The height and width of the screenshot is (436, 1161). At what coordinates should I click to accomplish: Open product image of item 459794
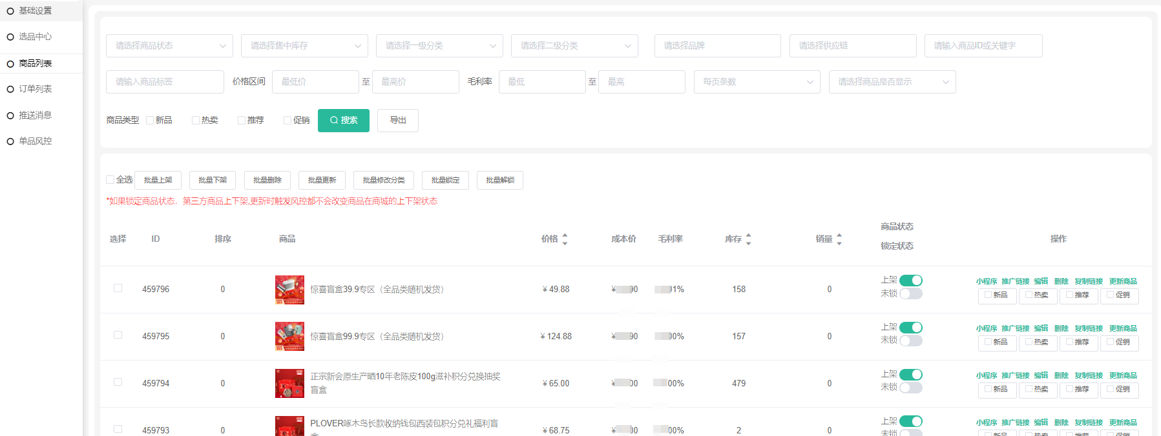click(x=289, y=383)
